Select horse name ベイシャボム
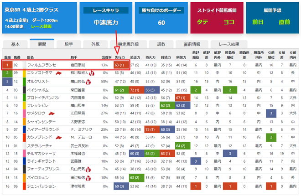301x196 pixels. coord(38,90)
